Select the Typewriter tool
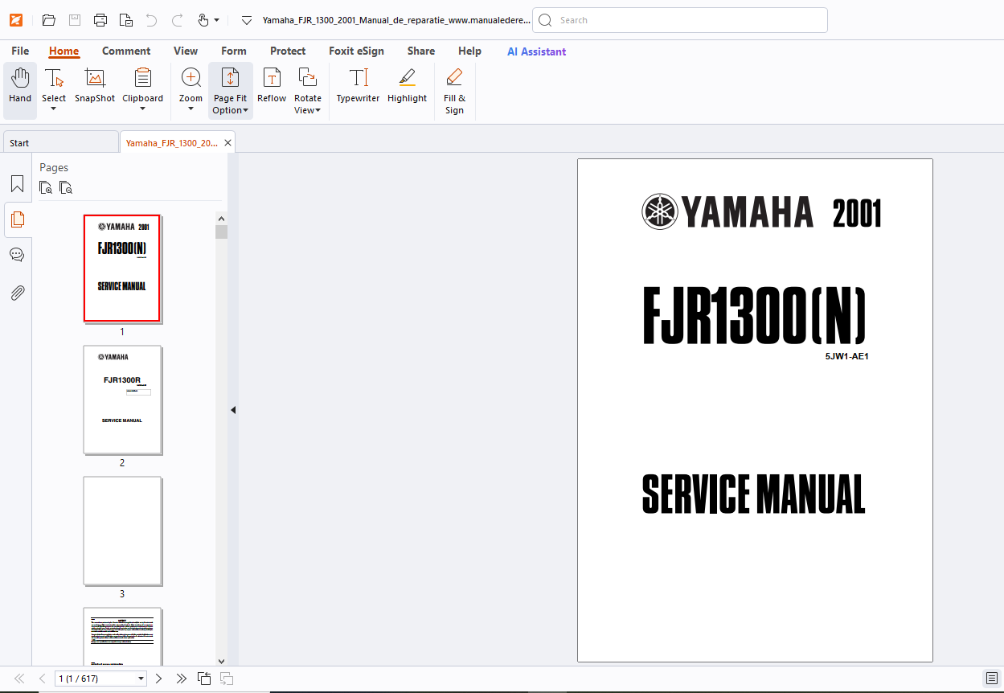This screenshot has height=693, width=1004. [358, 86]
